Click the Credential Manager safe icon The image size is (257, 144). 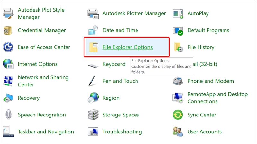[x=8, y=30]
